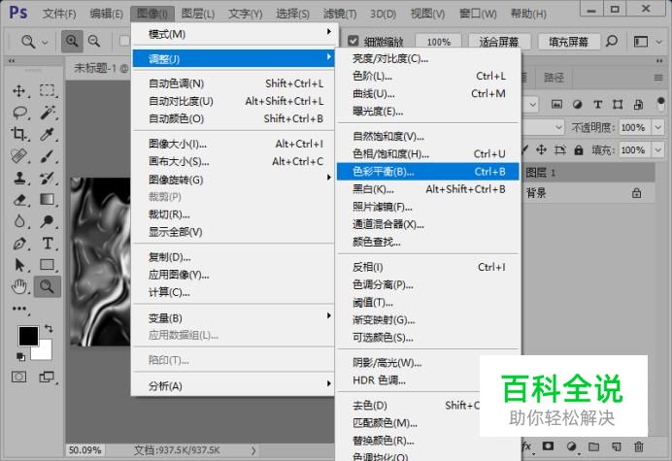Screen dimensions: 672x461
Task: Filter layers by text type
Action: [597, 104]
